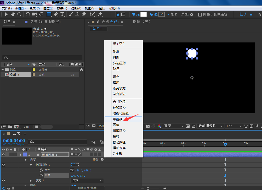
Task: Toggle visibility of 形状图层 1
Action: pos(3,154)
